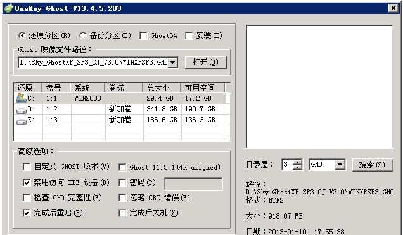Click the 搜索 (S) button

pos(373,165)
